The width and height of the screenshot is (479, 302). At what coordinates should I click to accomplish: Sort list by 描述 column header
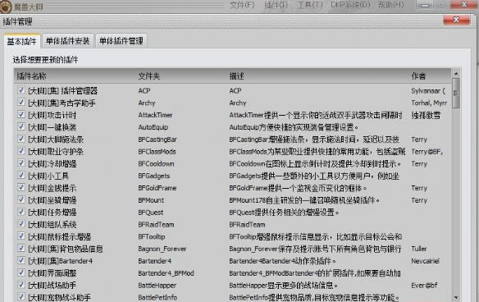[237, 76]
